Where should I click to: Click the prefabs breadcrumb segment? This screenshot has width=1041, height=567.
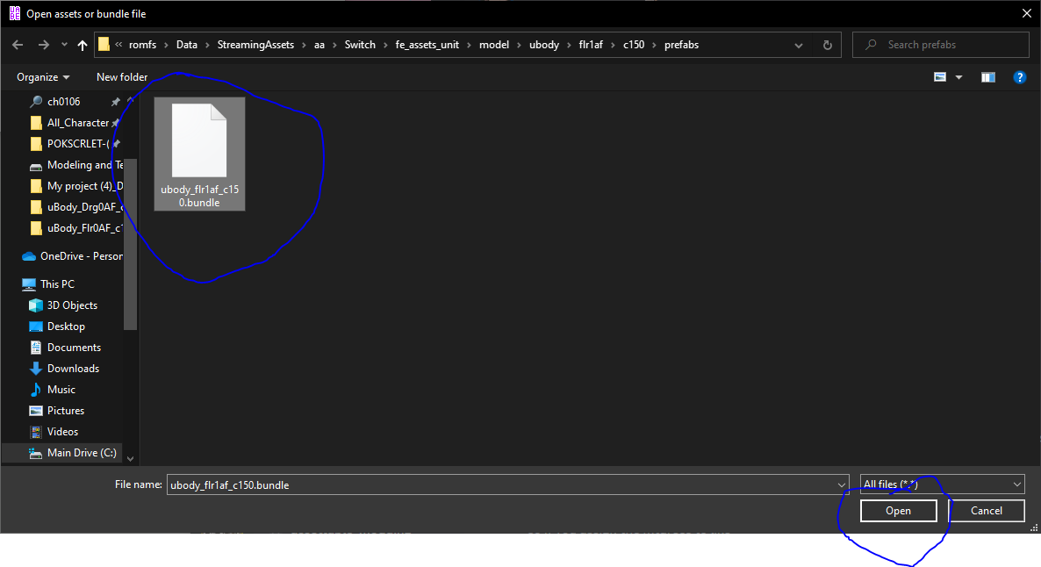pyautogui.click(x=681, y=45)
